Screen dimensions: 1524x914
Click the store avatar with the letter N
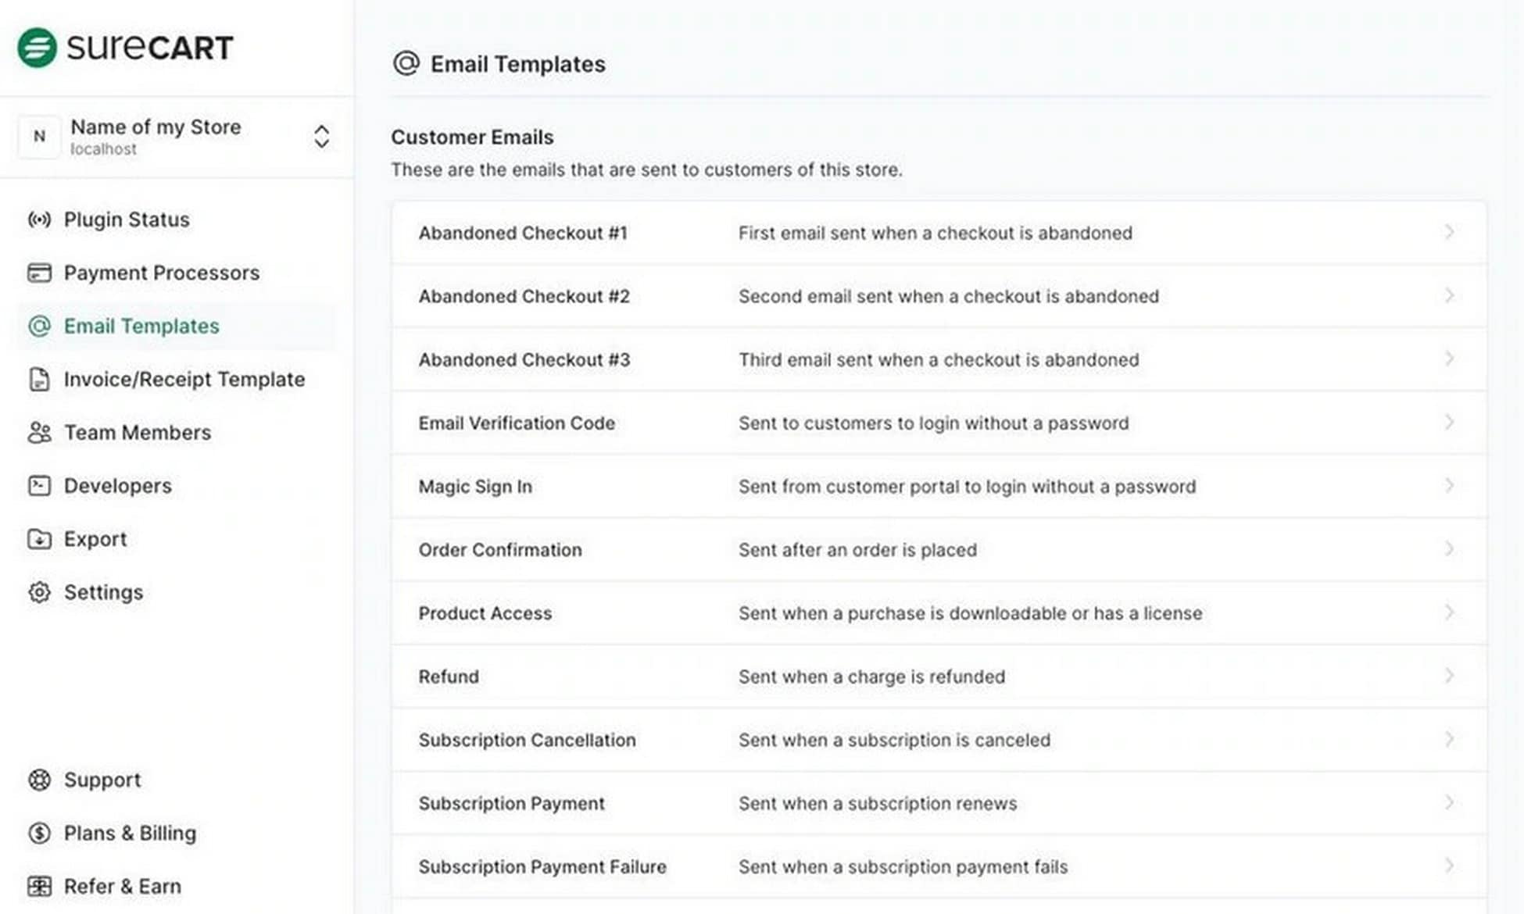(39, 136)
